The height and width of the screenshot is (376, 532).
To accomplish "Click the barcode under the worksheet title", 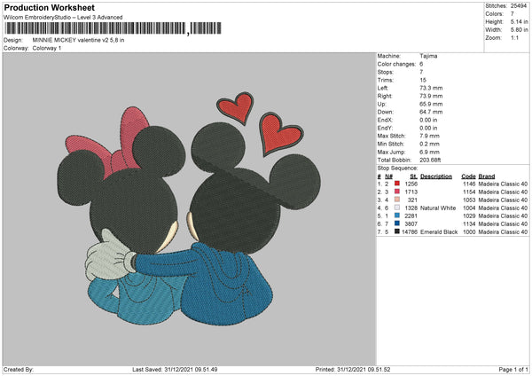I will click(x=113, y=28).
